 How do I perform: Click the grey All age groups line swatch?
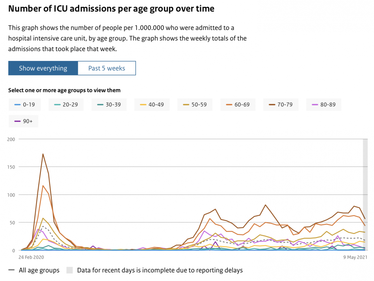click(12, 270)
